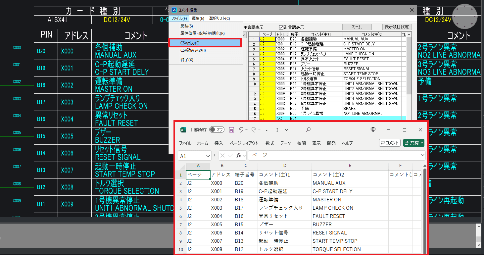
Task: Uncheck the 副言語表示 checkbox
Action: pyautogui.click(x=281, y=27)
